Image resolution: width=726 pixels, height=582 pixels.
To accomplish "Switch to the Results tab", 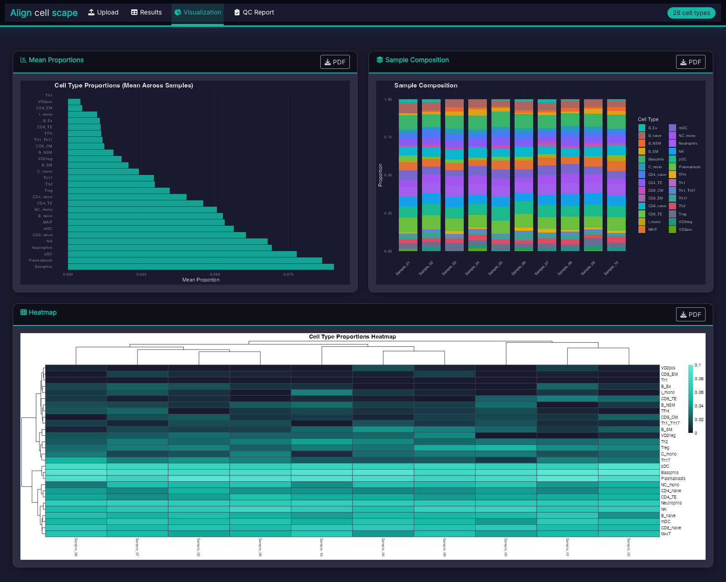I will [x=147, y=12].
